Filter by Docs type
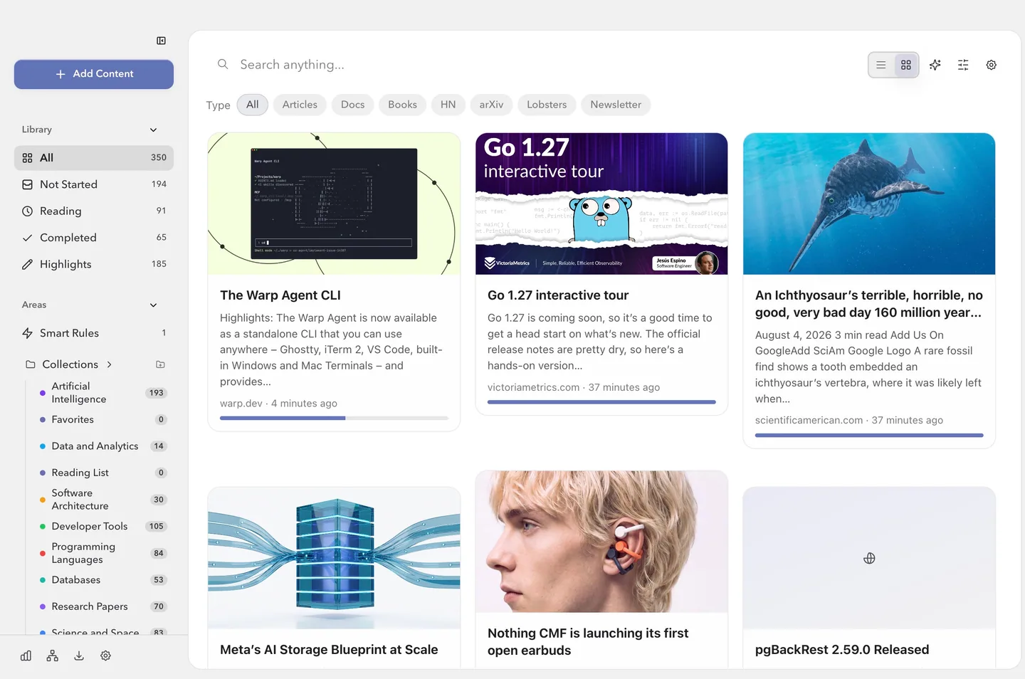The height and width of the screenshot is (679, 1025). coord(352,105)
